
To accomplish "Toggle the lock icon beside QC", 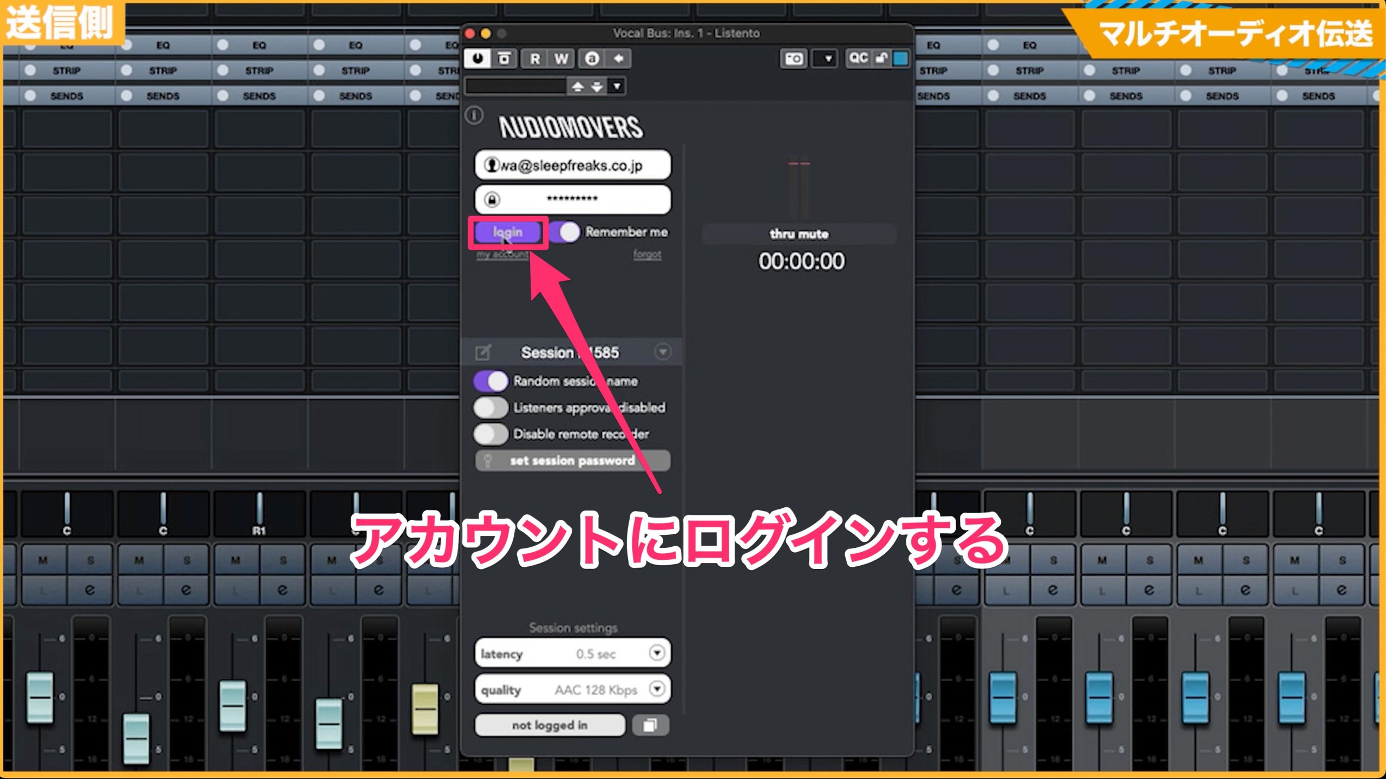I will [882, 58].
